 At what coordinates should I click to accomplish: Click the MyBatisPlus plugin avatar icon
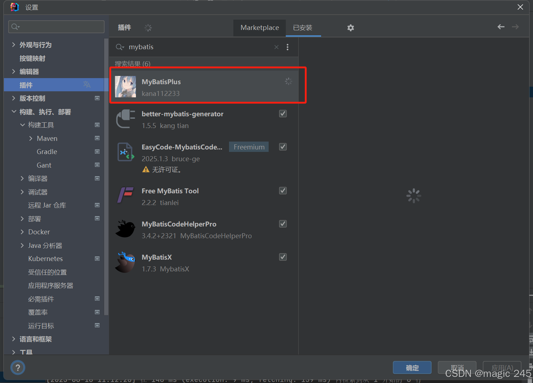126,87
